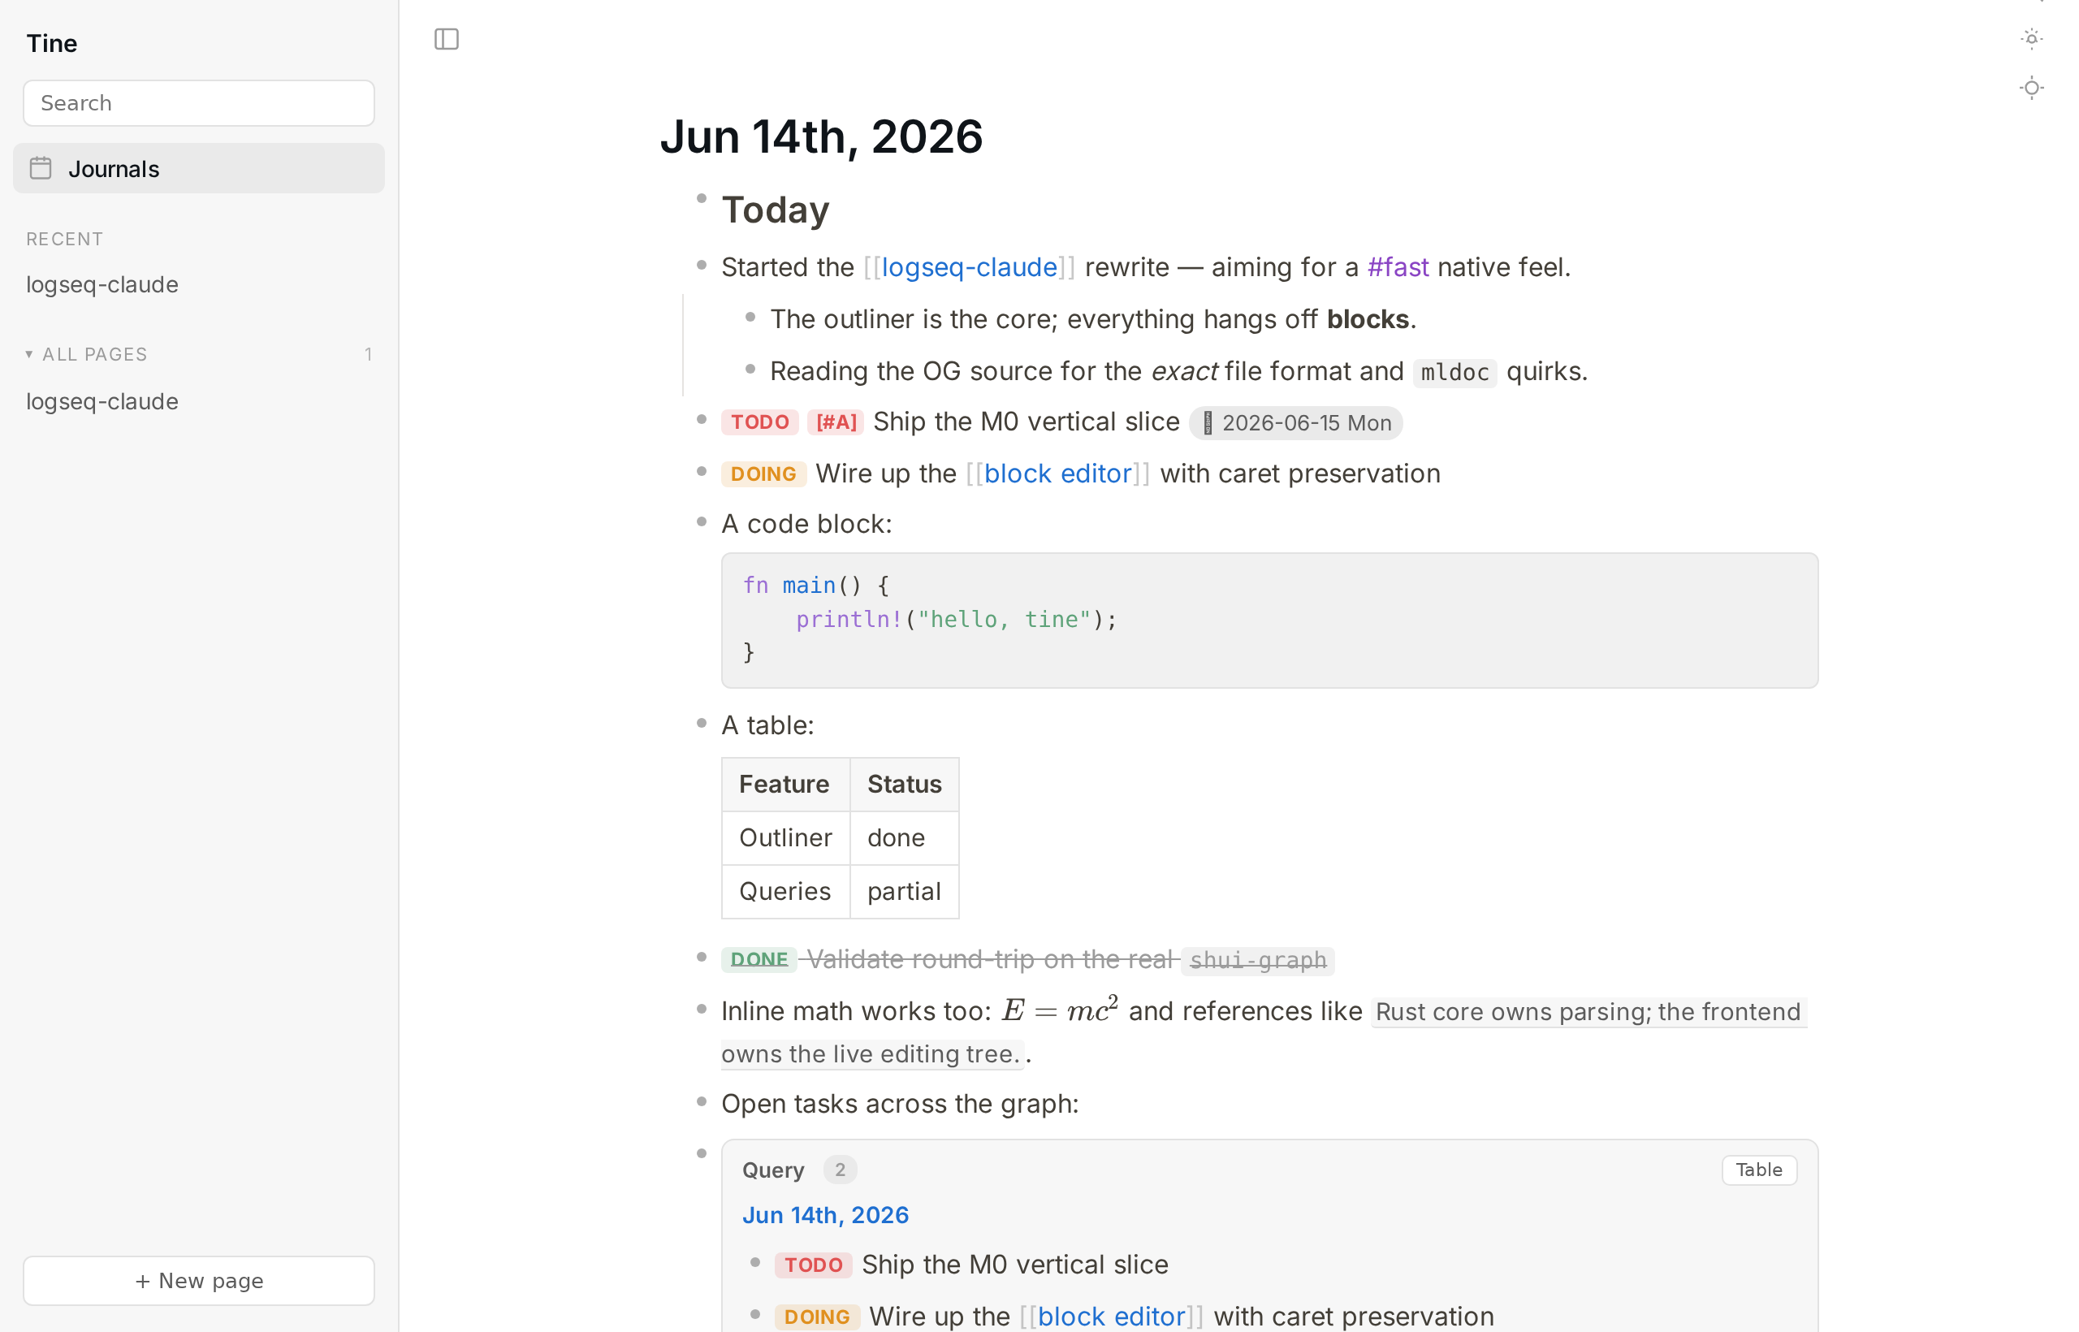Screen dimensions: 2079x1332
Task: Click the bullet of the TODO Ship M0 block
Action: 702,419
